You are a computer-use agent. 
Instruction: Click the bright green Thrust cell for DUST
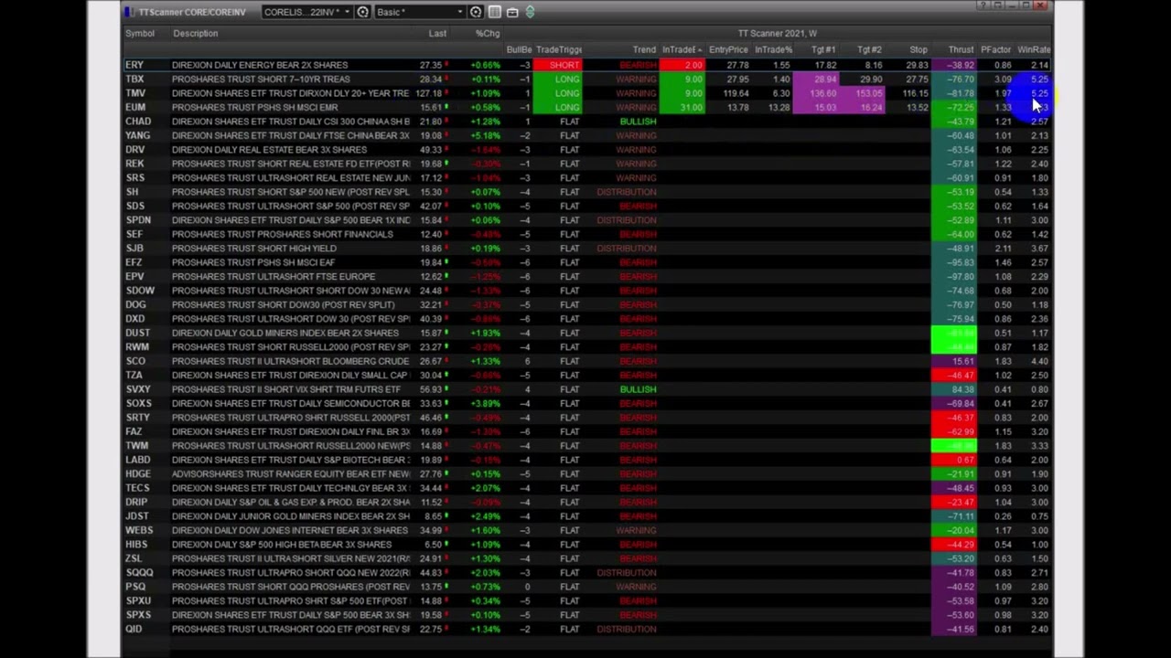point(954,334)
